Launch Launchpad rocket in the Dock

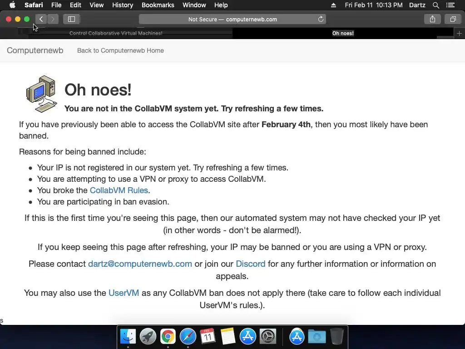(148, 337)
